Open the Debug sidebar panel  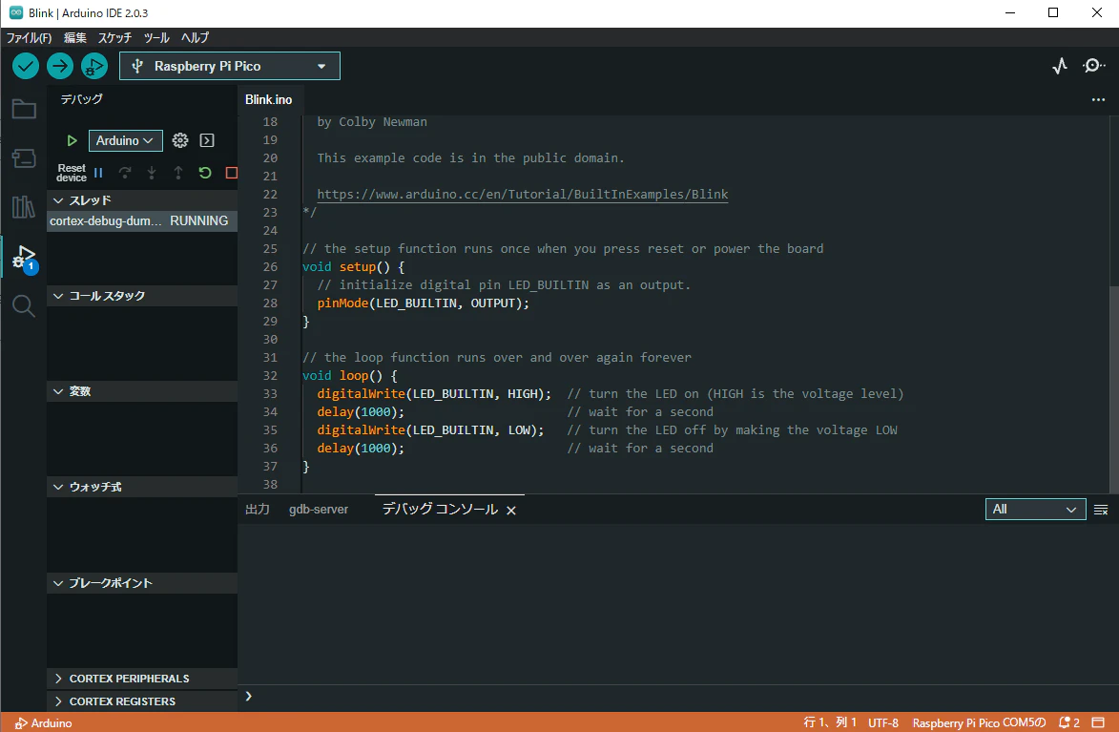pyautogui.click(x=24, y=257)
